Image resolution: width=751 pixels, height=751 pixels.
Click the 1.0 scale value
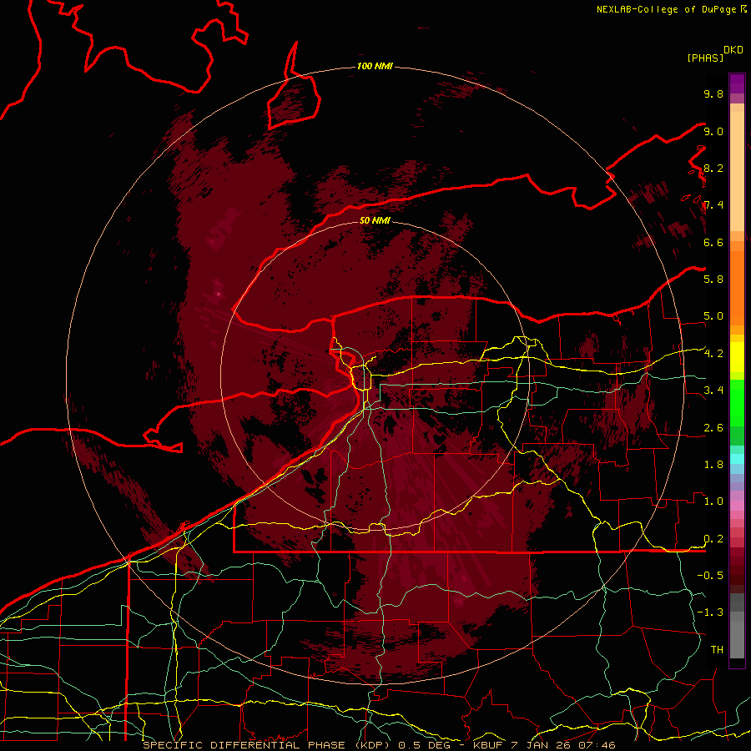[713, 502]
